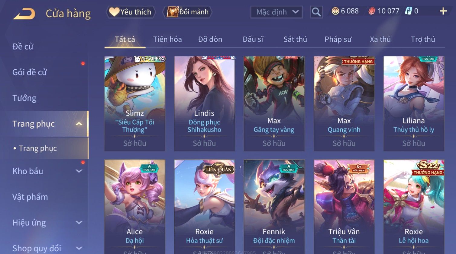Go back using the return arrow icon
Viewport: 456px width, 254px height.
(x=24, y=14)
